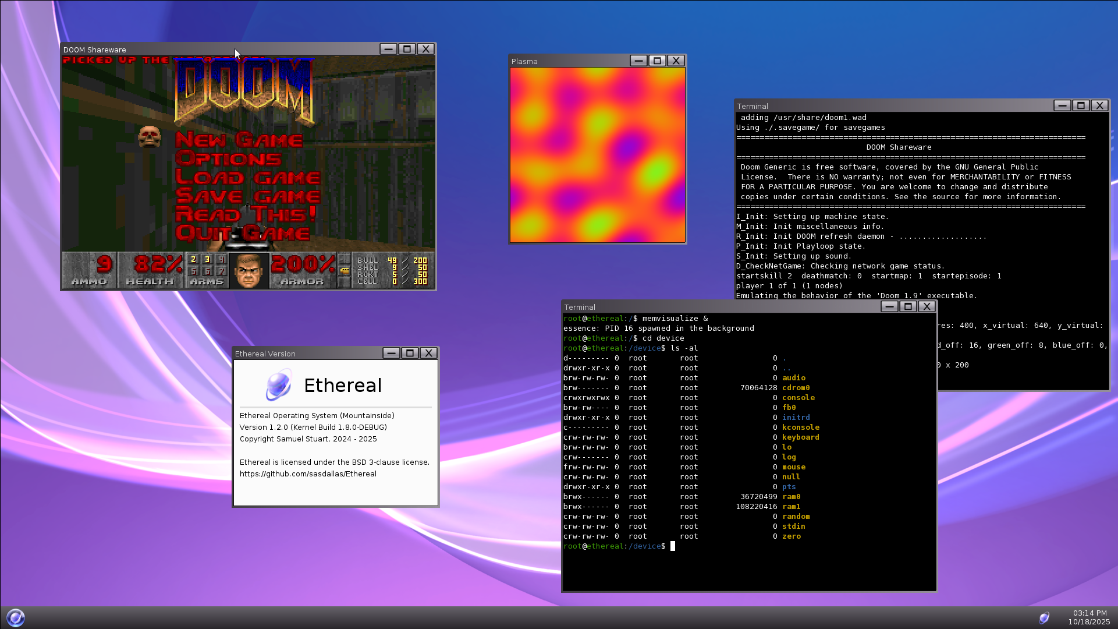
Task: Select New Game in DOOM menu
Action: 239,140
